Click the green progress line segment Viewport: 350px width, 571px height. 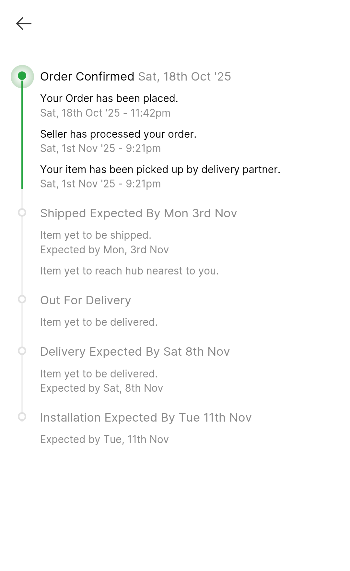point(22,136)
